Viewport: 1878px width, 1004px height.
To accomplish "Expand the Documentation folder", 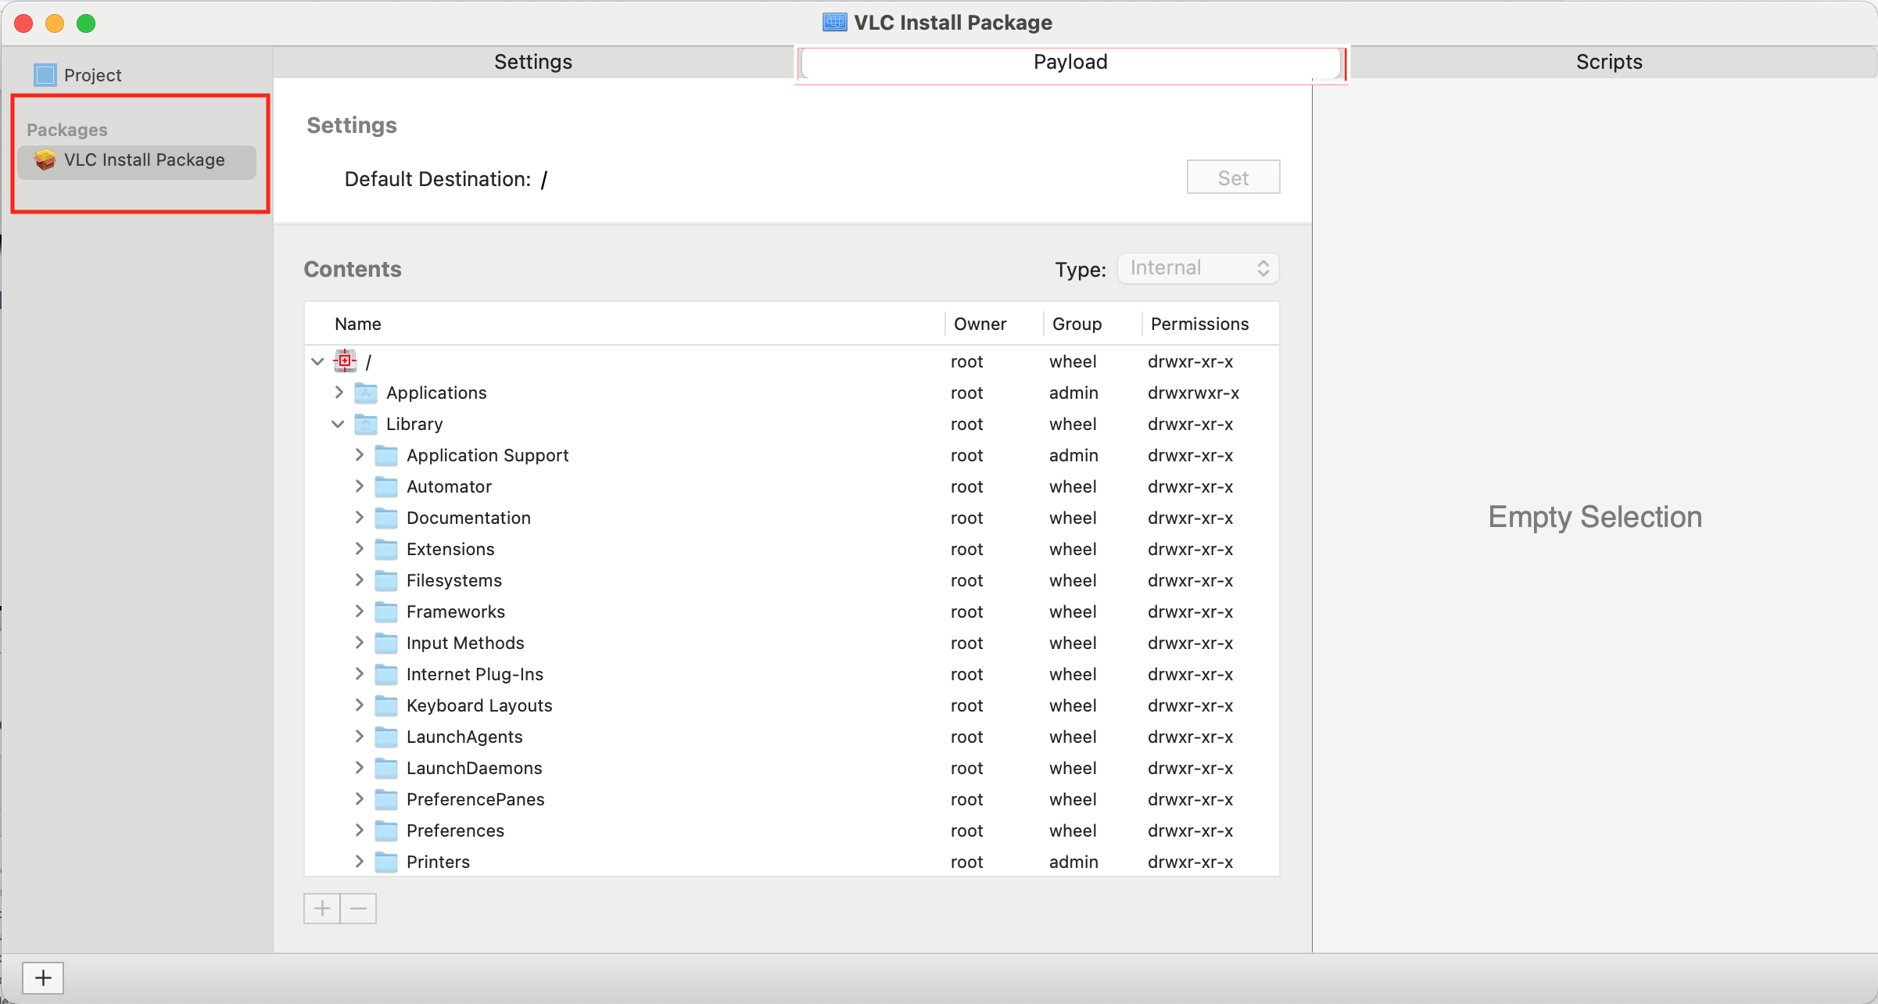I will (x=359, y=517).
